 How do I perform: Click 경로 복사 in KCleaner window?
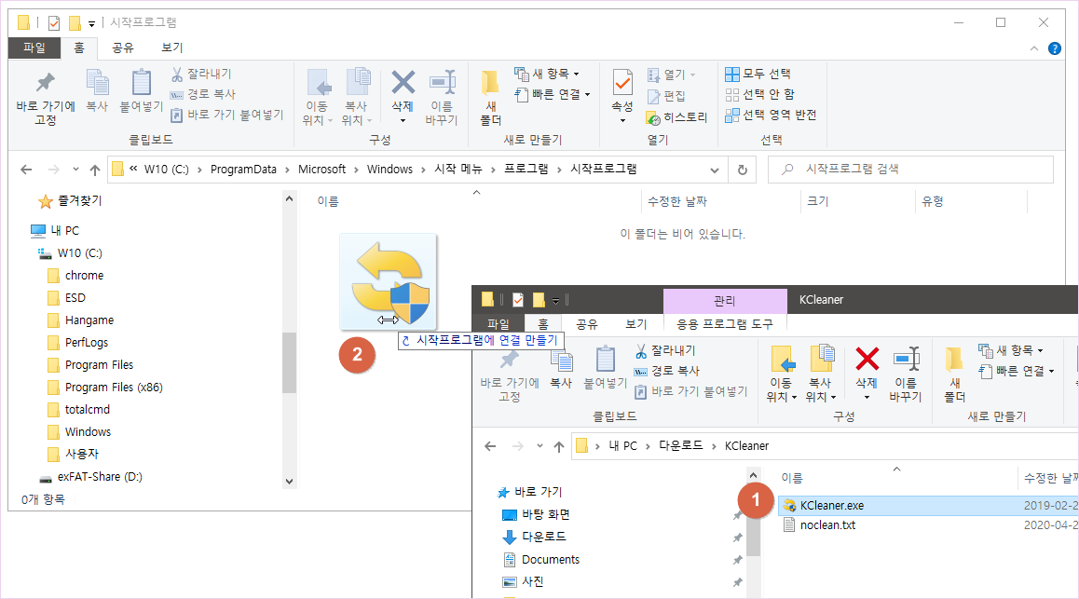[x=667, y=371]
